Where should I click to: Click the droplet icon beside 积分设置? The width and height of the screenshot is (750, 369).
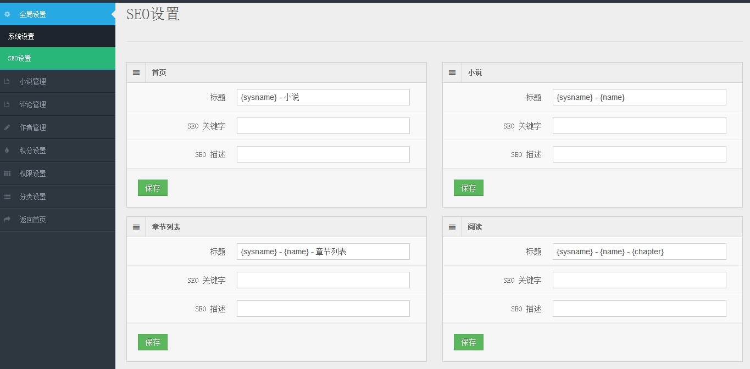click(x=7, y=150)
